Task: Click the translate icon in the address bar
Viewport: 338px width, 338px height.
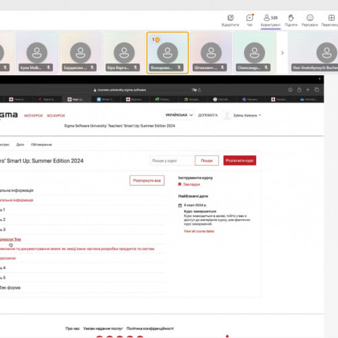Action: 194,90
